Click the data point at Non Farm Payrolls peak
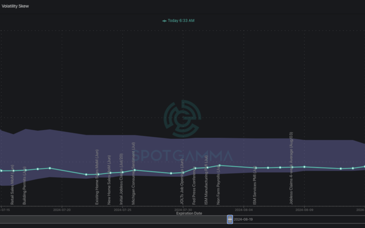The image size is (365, 228). [x=220, y=166]
